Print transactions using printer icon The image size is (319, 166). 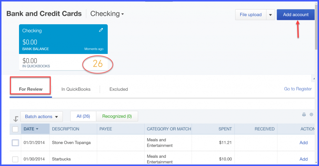(304, 115)
